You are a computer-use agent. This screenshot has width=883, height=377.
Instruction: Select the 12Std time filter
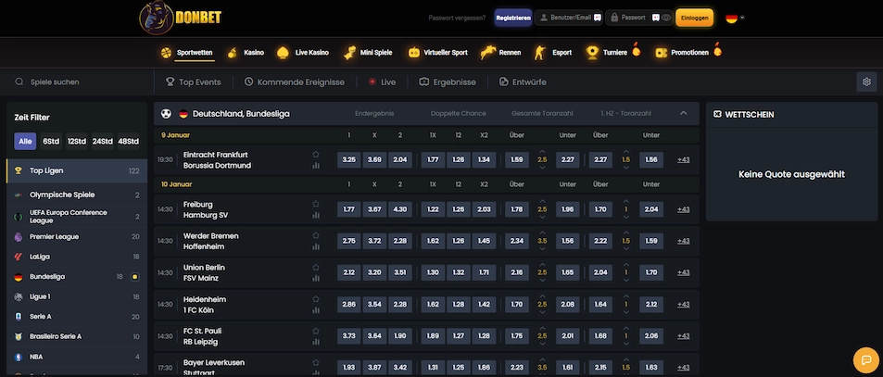point(77,141)
